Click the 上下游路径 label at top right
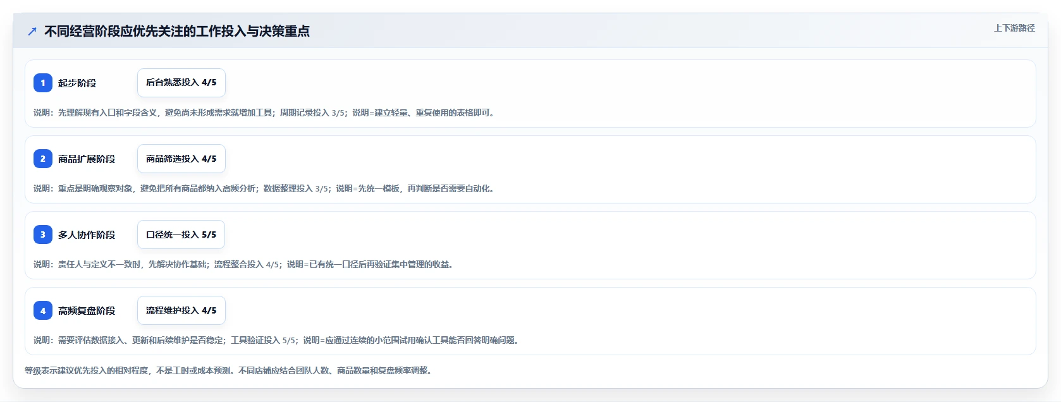1061x402 pixels. tap(1014, 28)
